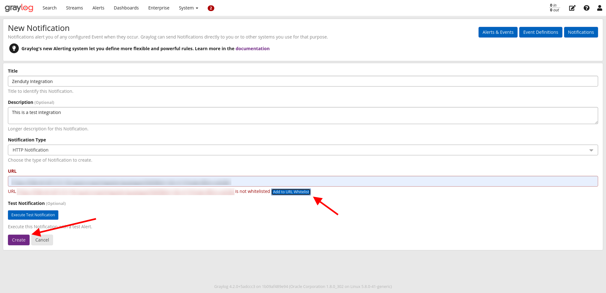Click Add to URL Whitelist button
Image resolution: width=606 pixels, height=293 pixels.
pyautogui.click(x=291, y=192)
